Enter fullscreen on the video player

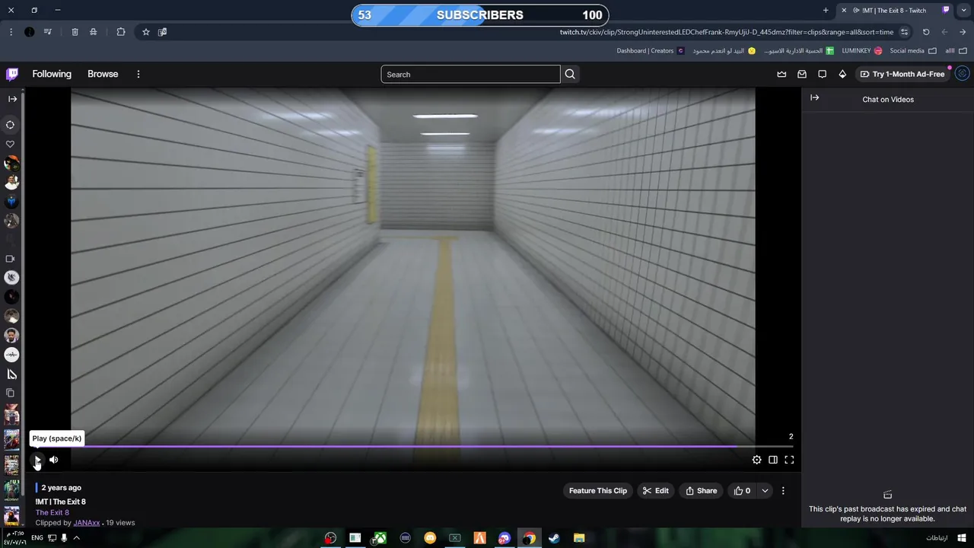(x=789, y=460)
